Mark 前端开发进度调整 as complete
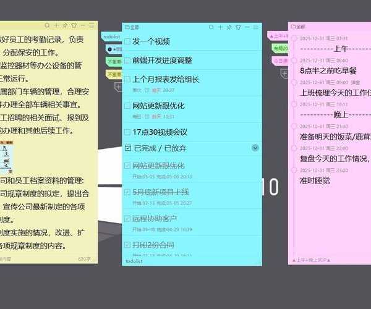Image resolution: width=371 pixels, height=309 pixels. pos(127,61)
